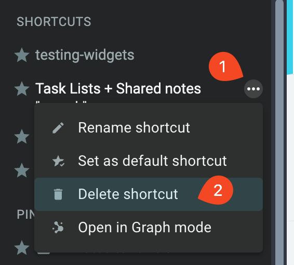Select Rename shortcut menu entry
The width and height of the screenshot is (294, 265).
(149, 128)
